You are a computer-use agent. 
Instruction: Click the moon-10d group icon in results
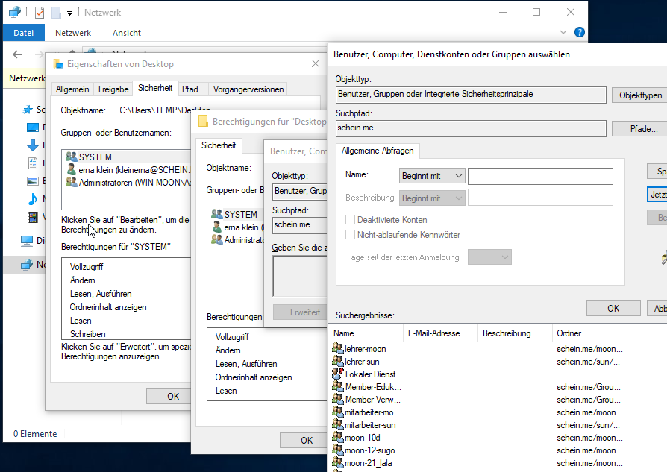337,438
